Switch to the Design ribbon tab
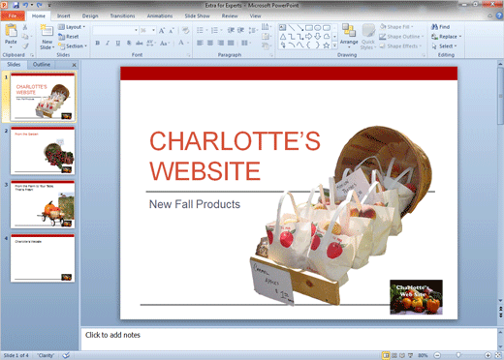 90,15
